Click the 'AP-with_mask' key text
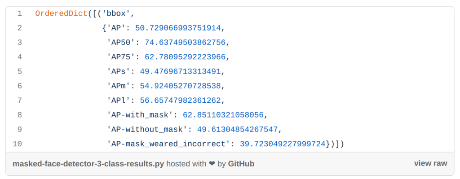The image size is (460, 179). click(140, 115)
